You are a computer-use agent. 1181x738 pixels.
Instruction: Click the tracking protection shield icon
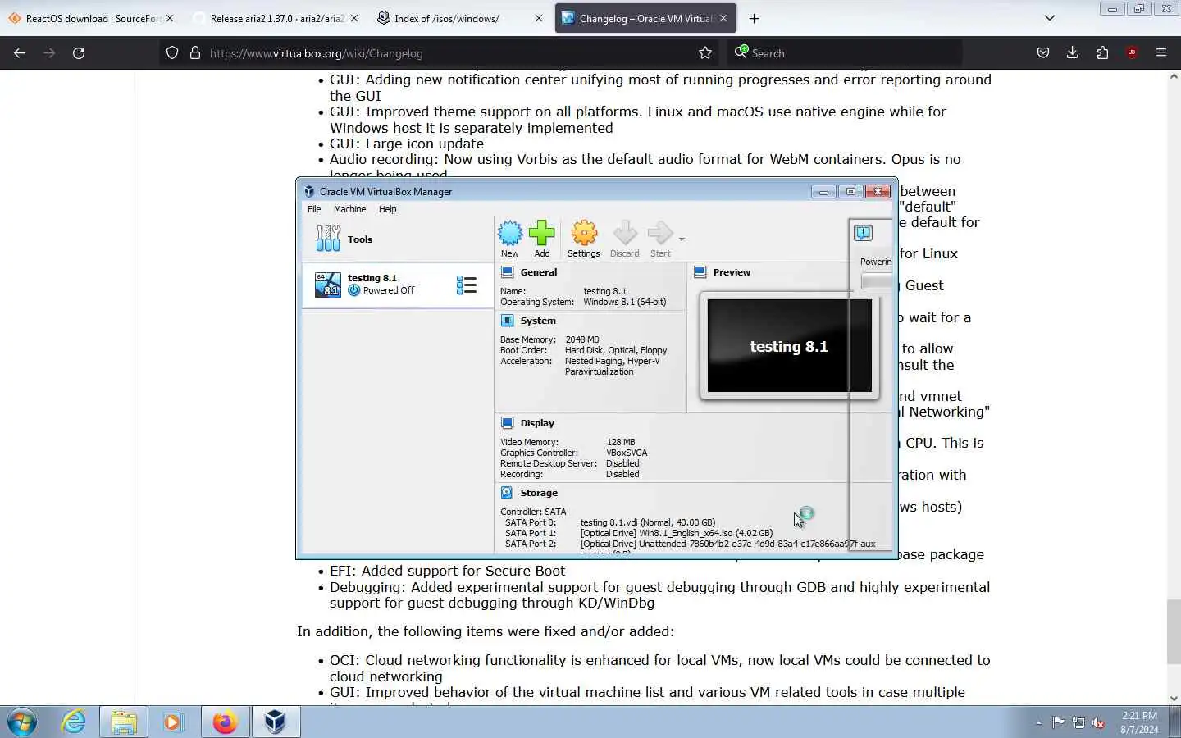point(172,52)
